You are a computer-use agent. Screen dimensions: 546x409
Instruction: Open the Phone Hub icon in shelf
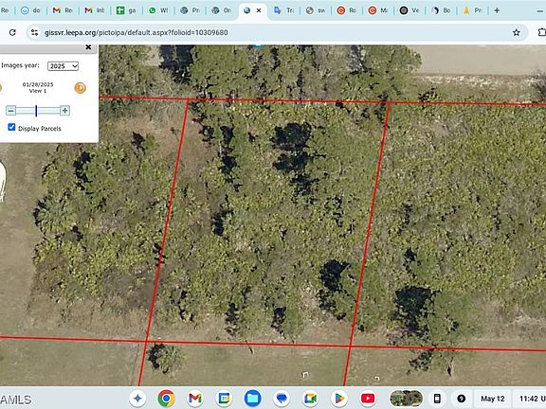click(x=437, y=399)
